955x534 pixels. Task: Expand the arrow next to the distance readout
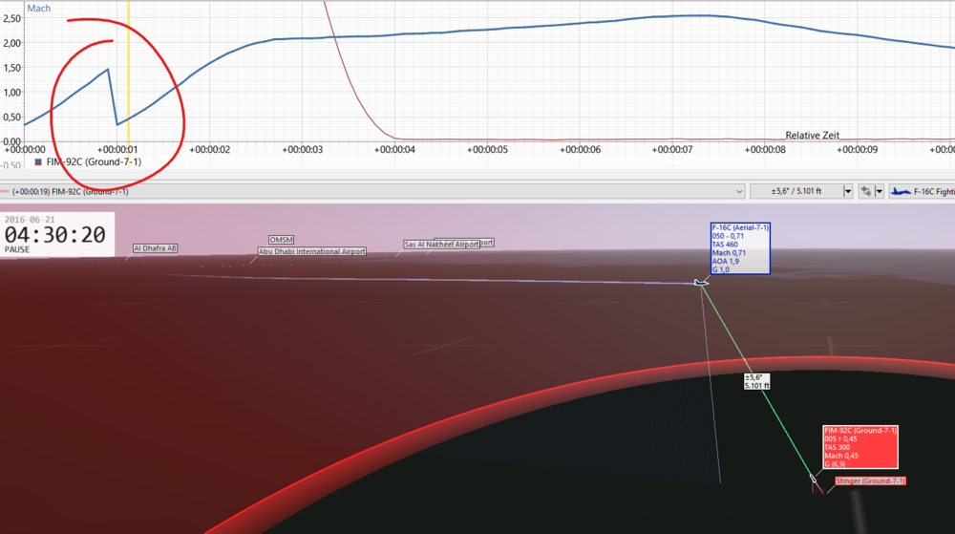848,191
